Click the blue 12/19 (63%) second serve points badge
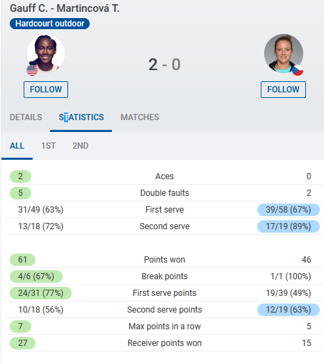324x364 pixels. pos(289,310)
